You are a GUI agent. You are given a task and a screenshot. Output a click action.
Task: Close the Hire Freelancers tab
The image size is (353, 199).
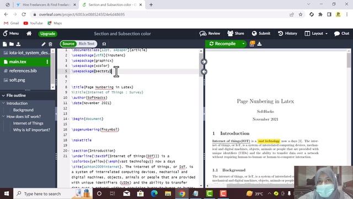click(x=75, y=5)
